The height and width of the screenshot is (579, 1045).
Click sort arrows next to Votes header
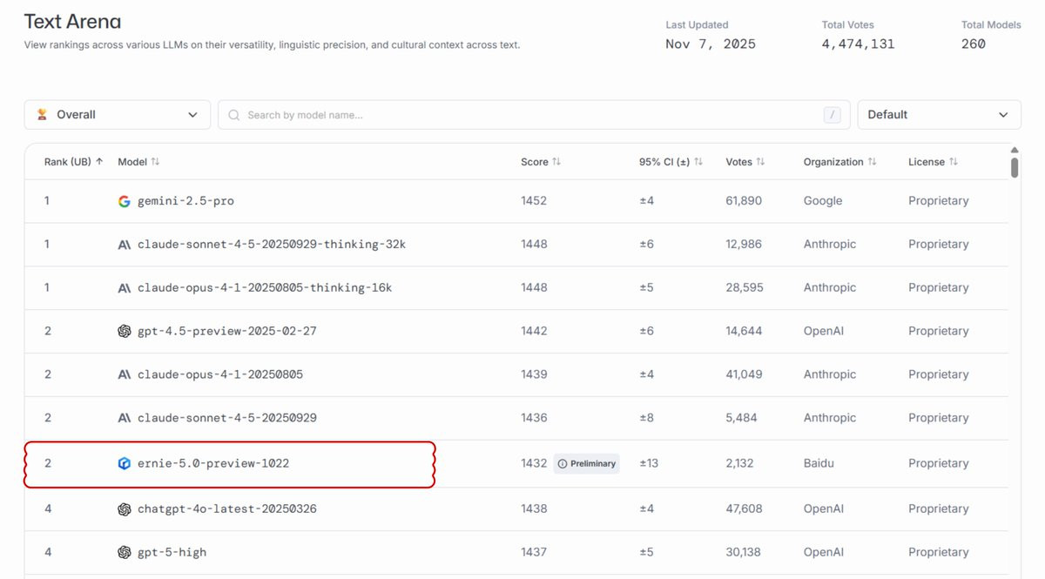pos(760,162)
